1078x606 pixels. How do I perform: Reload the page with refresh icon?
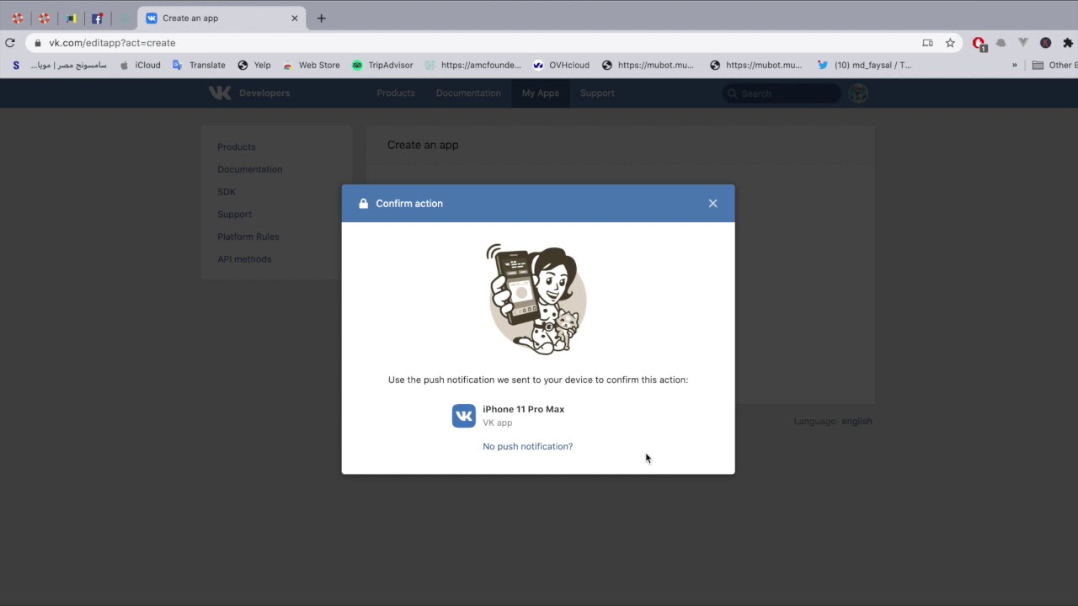point(10,43)
